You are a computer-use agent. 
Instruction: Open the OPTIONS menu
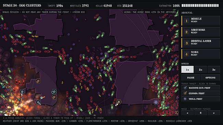pos(210,78)
